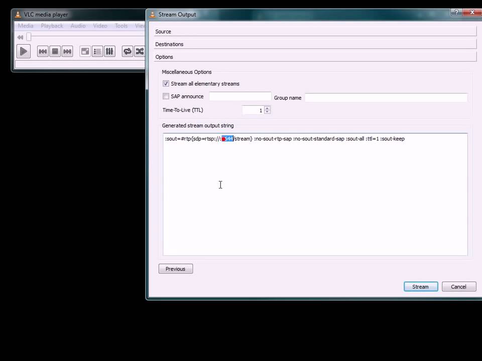Screen dimensions: 482x361
Task: Click ':no-sout-rtp-sap' in the output string
Action: (x=273, y=139)
